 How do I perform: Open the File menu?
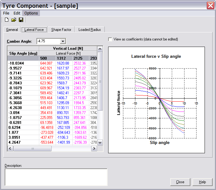point(6,13)
